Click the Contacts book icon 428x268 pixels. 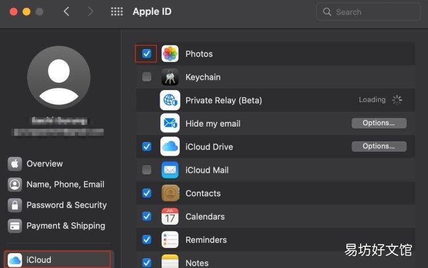[x=170, y=193]
